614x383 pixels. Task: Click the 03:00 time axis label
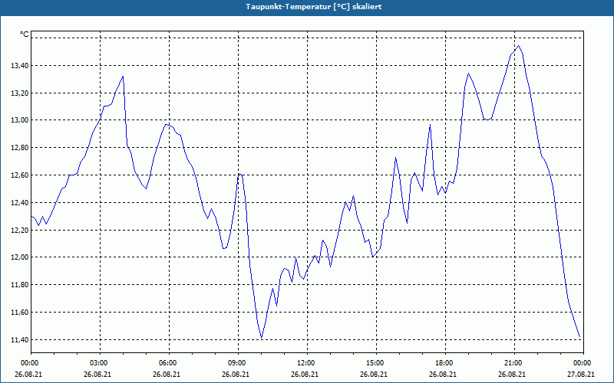[101, 363]
